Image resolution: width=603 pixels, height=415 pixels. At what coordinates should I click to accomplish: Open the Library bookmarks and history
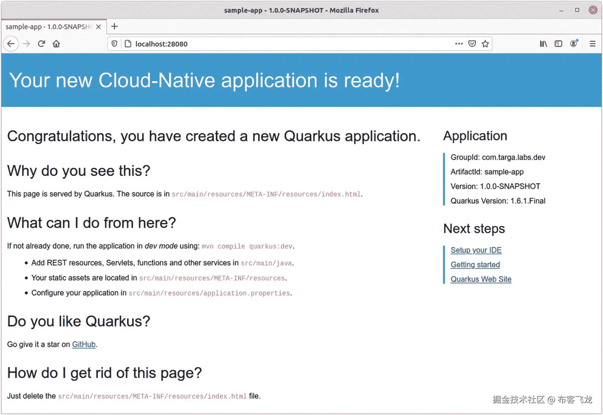click(x=543, y=44)
